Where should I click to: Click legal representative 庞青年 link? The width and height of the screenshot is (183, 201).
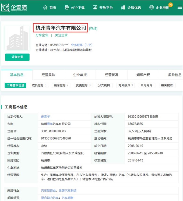click(45, 117)
